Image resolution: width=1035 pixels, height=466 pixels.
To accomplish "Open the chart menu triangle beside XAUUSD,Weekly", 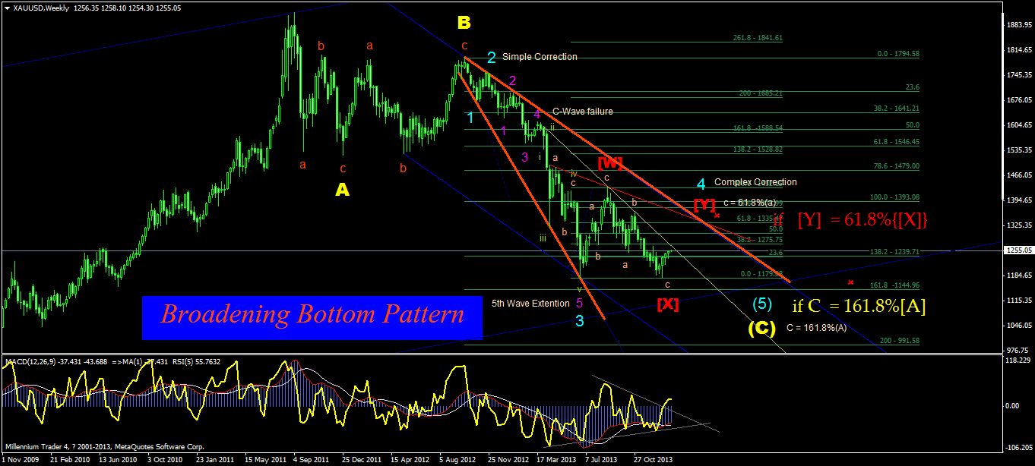I will point(8,8).
